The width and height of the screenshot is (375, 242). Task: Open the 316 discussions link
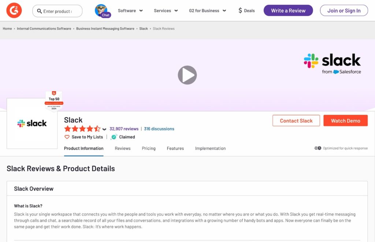click(x=159, y=129)
